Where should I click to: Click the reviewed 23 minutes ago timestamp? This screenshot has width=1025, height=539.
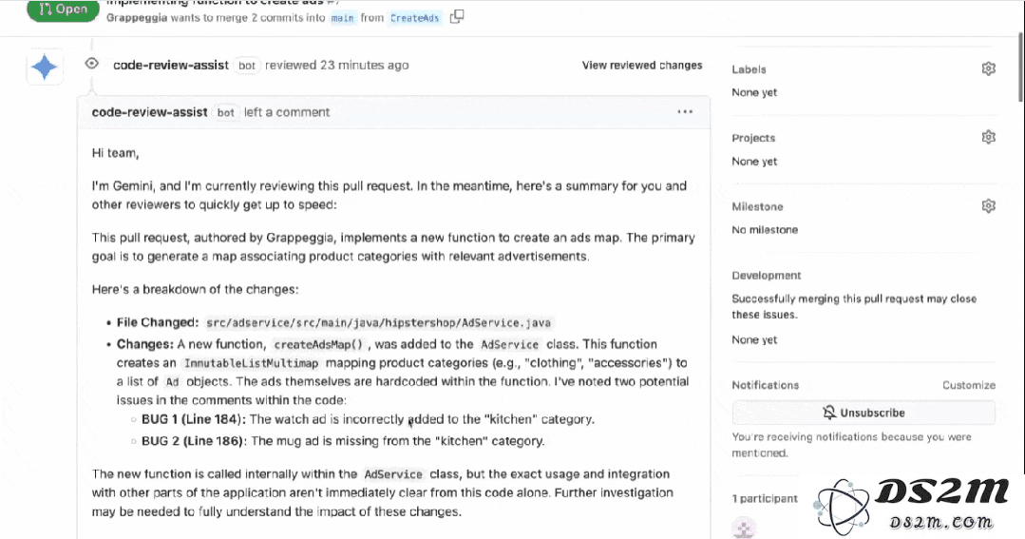tap(336, 65)
